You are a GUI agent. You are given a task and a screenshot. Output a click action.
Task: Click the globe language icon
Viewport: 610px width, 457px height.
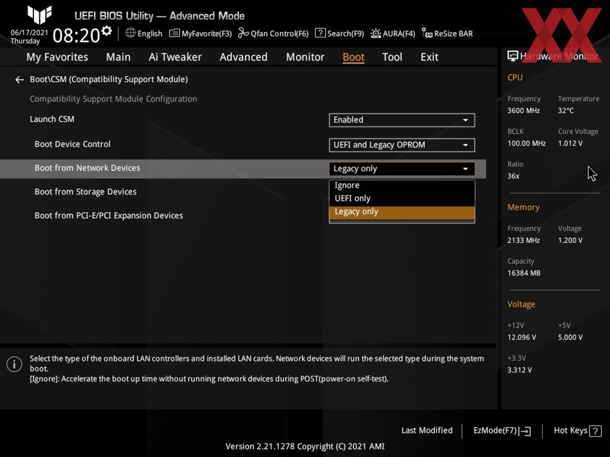click(130, 33)
